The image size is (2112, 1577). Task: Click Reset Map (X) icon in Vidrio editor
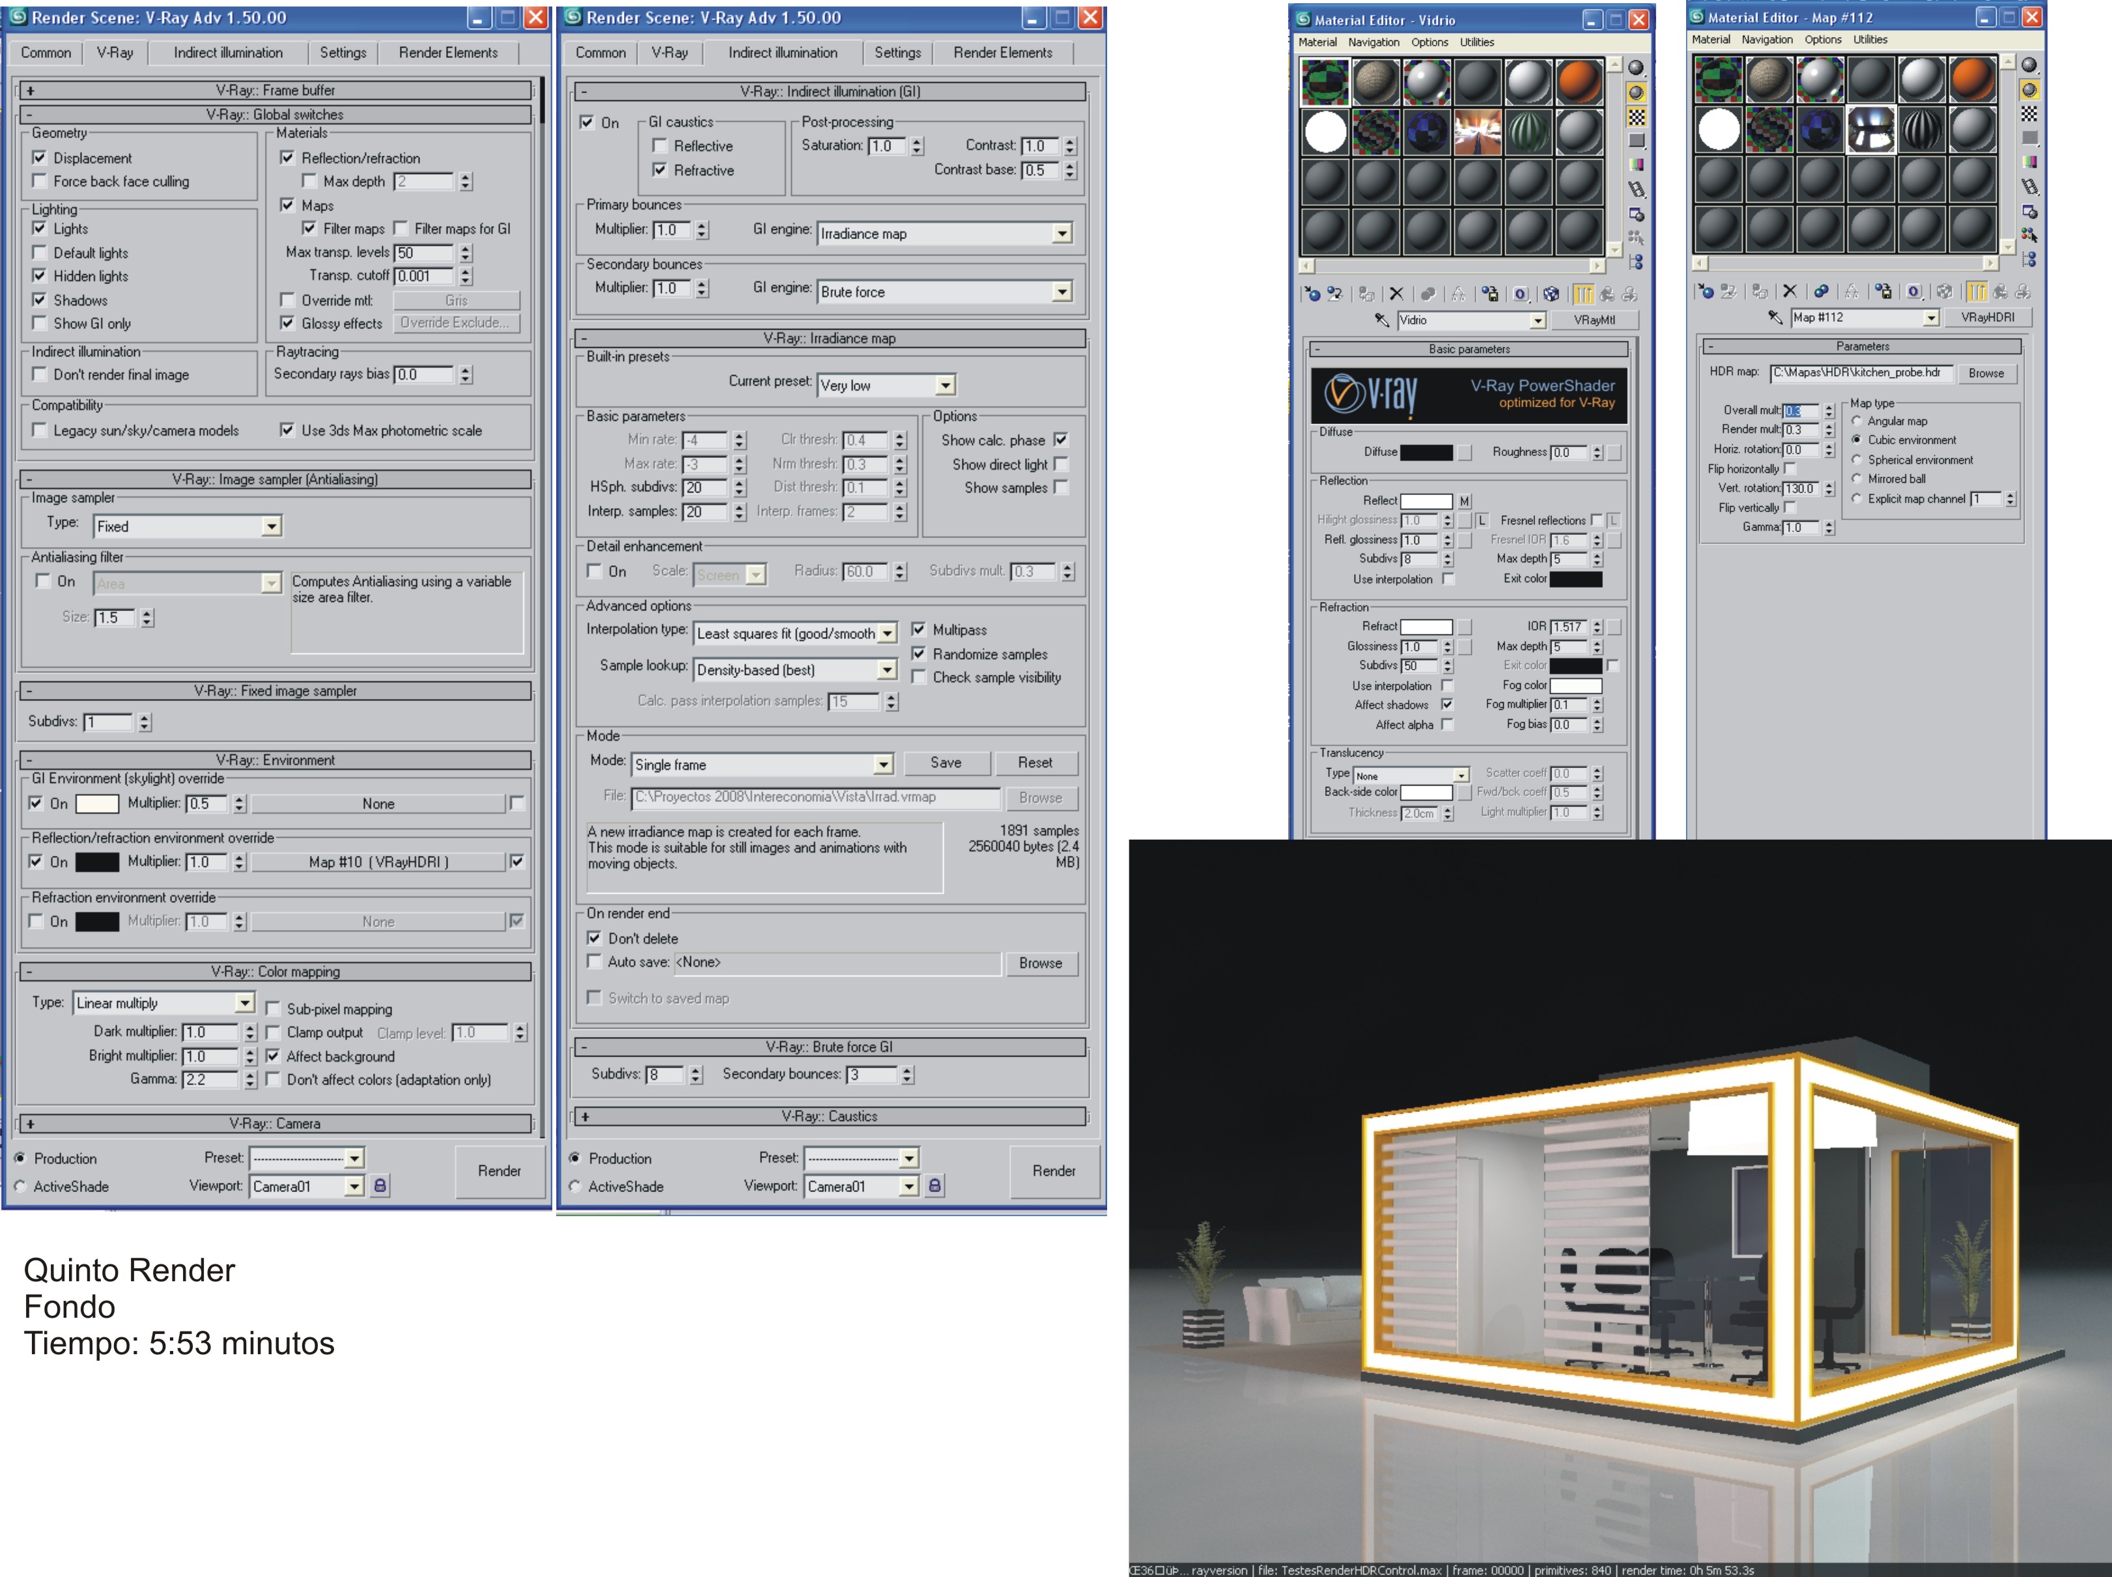click(x=1396, y=294)
